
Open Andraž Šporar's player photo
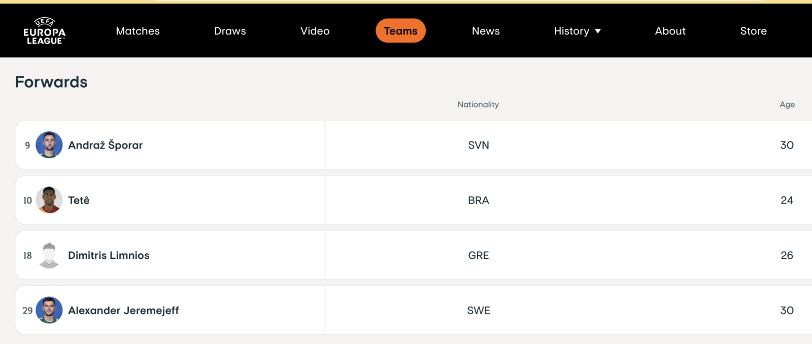[49, 145]
